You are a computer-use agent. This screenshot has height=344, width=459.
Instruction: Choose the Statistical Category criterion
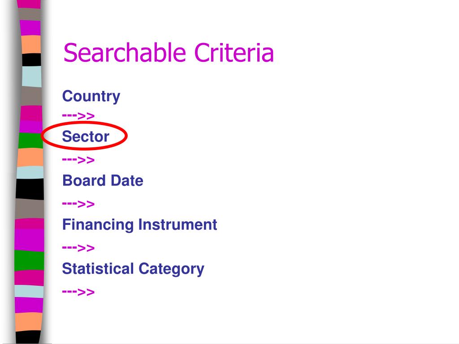[x=133, y=269]
